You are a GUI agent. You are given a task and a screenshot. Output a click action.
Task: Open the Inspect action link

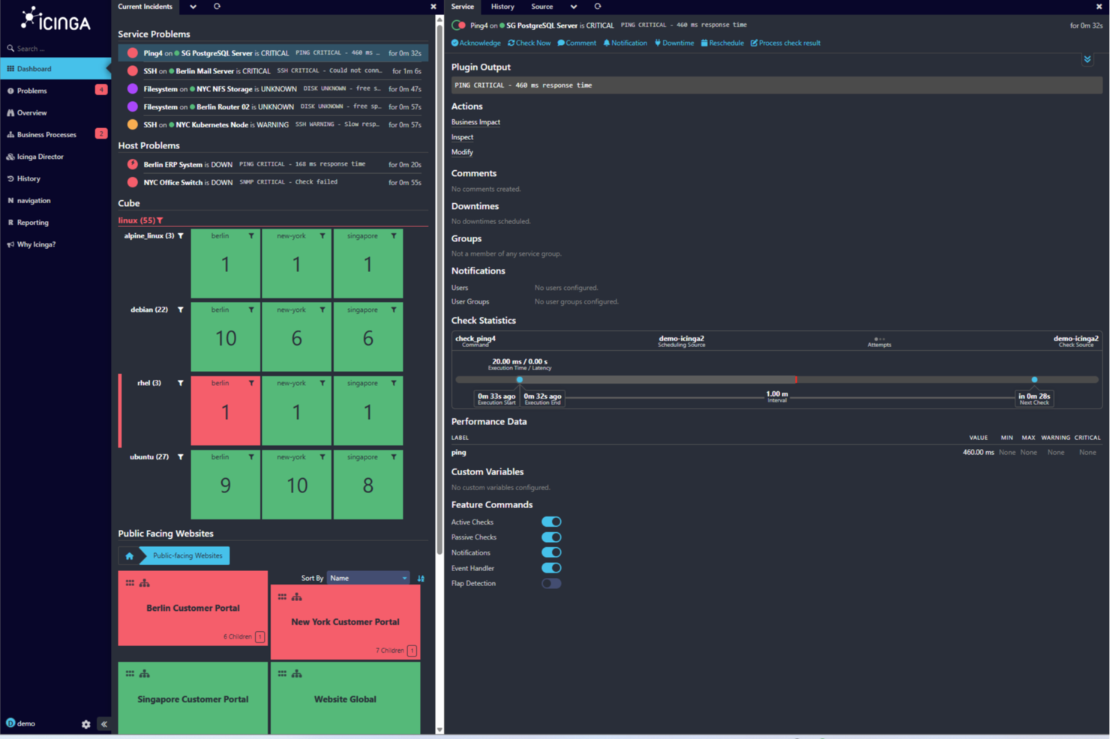click(x=462, y=137)
